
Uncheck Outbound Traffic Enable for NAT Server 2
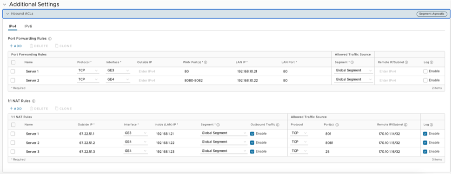coord(252,142)
